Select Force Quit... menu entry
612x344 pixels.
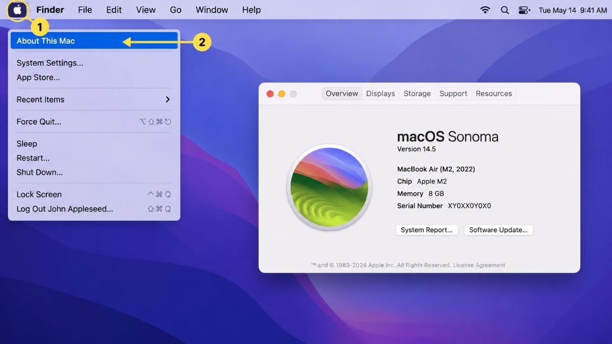(x=94, y=122)
